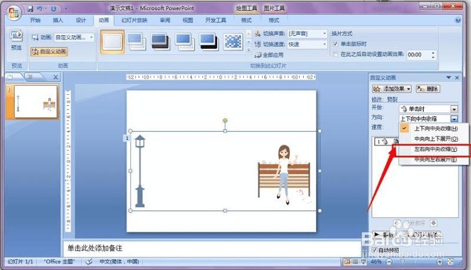Click the Undo icon in quick access toolbar
Screen dimensions: 471x270
(39, 9)
